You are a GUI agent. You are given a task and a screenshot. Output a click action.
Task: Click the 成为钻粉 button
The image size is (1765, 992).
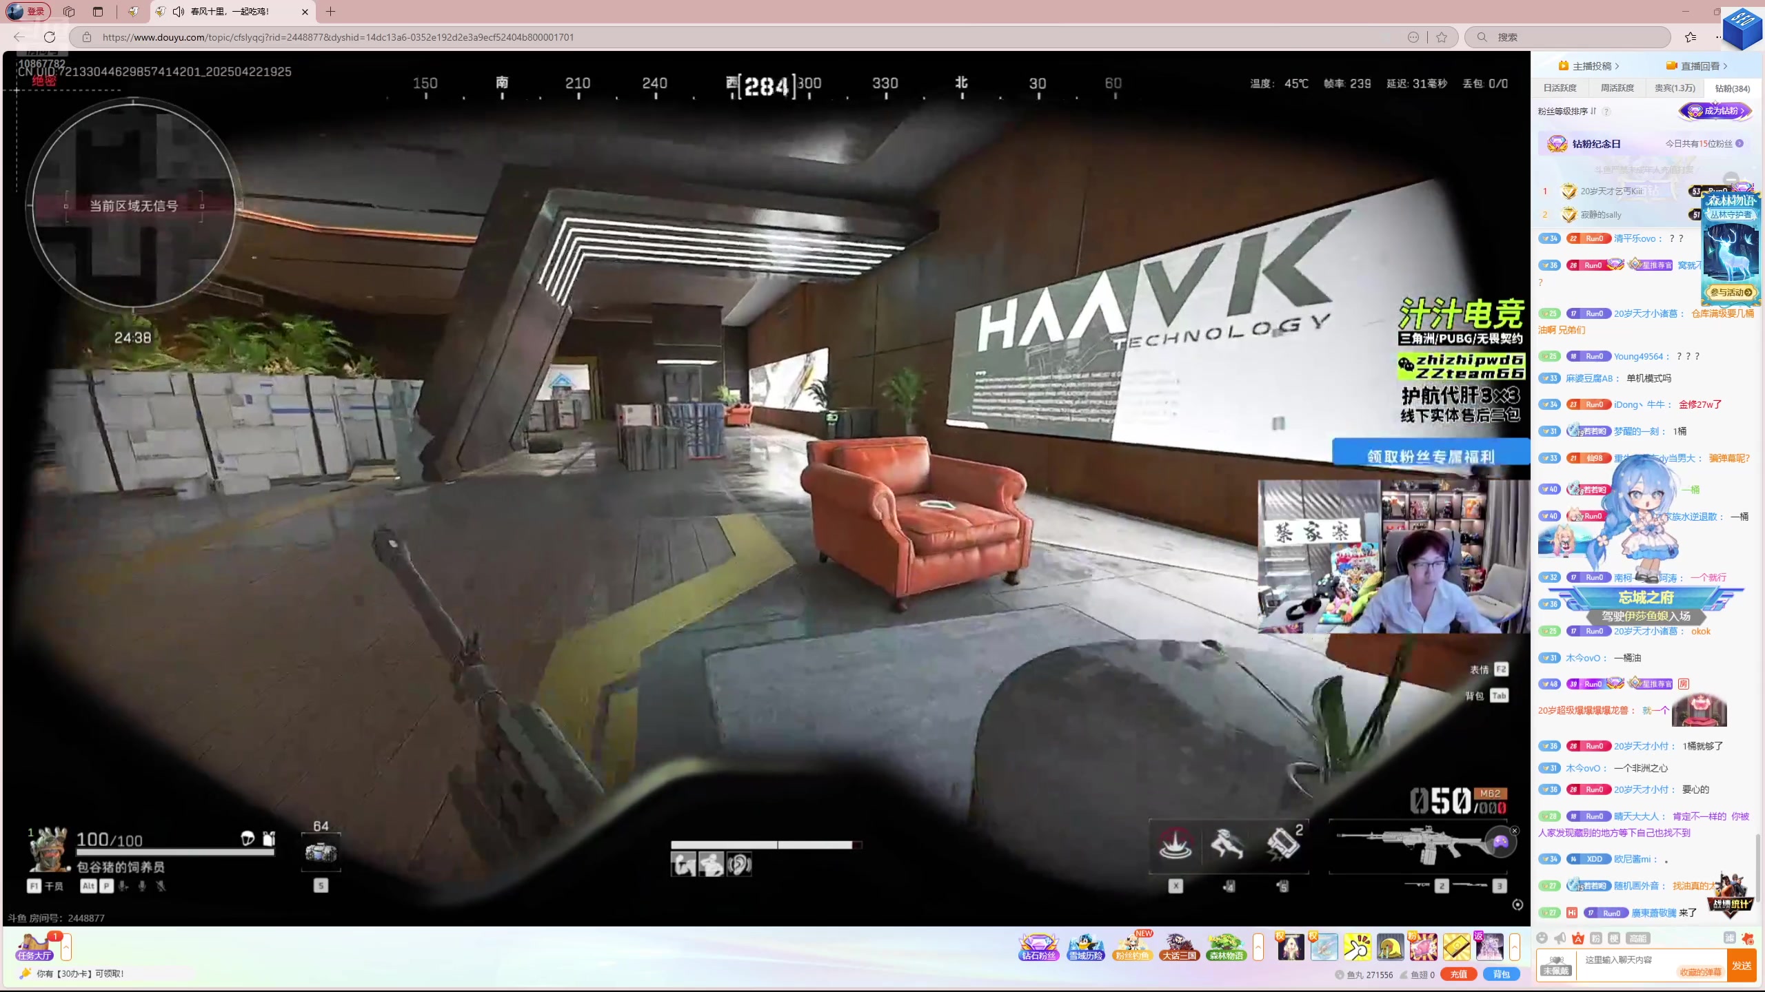click(x=1715, y=111)
